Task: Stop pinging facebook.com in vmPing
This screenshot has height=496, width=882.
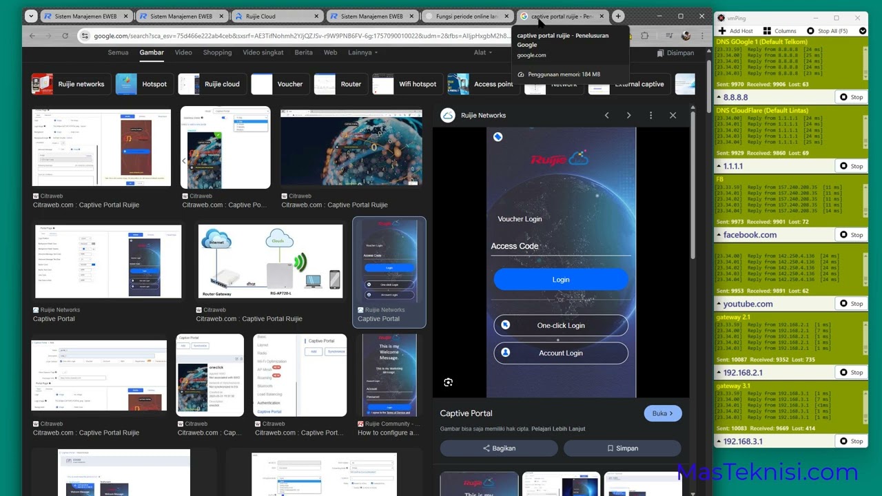Action: 851,235
